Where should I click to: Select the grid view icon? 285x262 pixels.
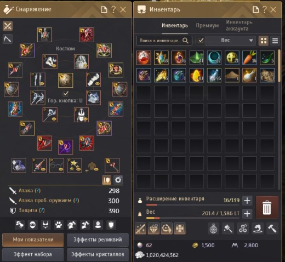point(264,41)
